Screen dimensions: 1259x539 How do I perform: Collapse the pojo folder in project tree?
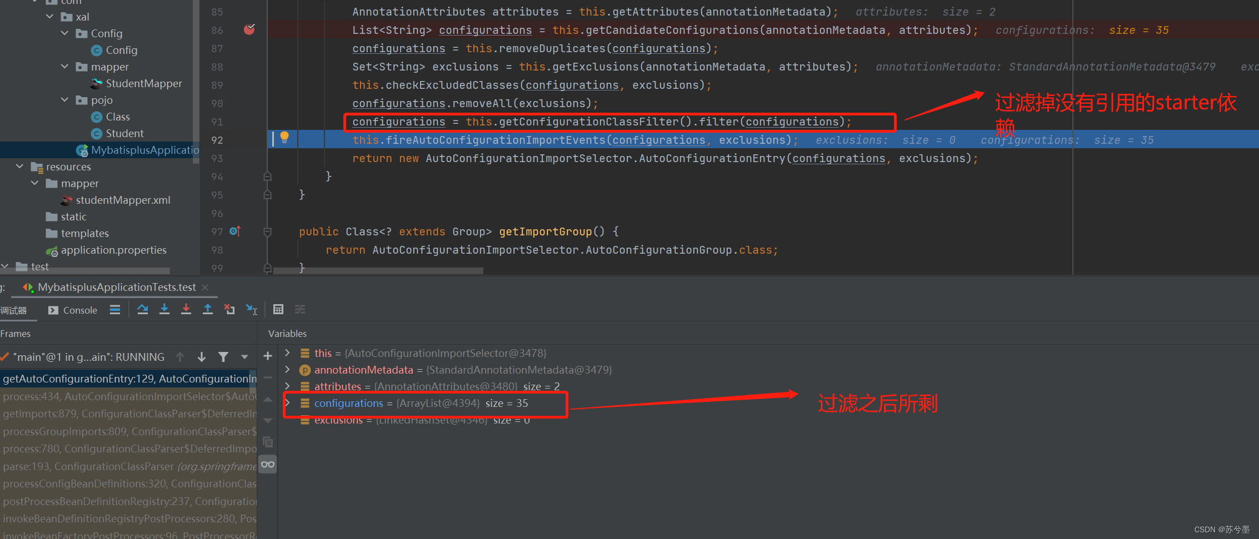pyautogui.click(x=65, y=100)
